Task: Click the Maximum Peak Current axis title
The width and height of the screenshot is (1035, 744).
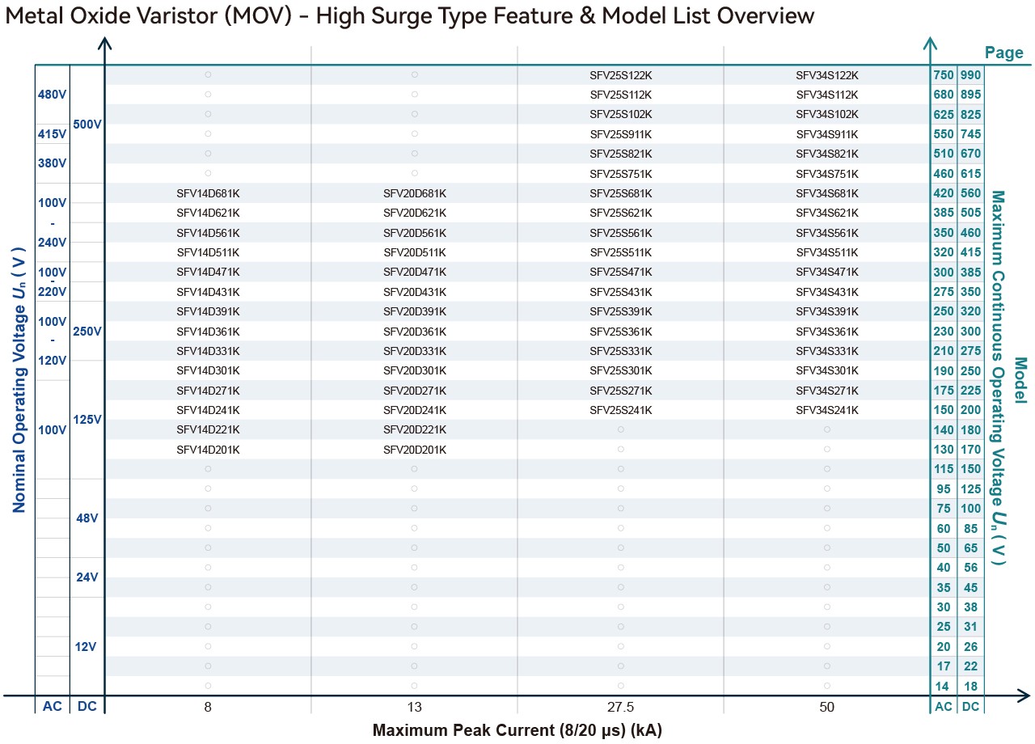Action: pos(517,730)
